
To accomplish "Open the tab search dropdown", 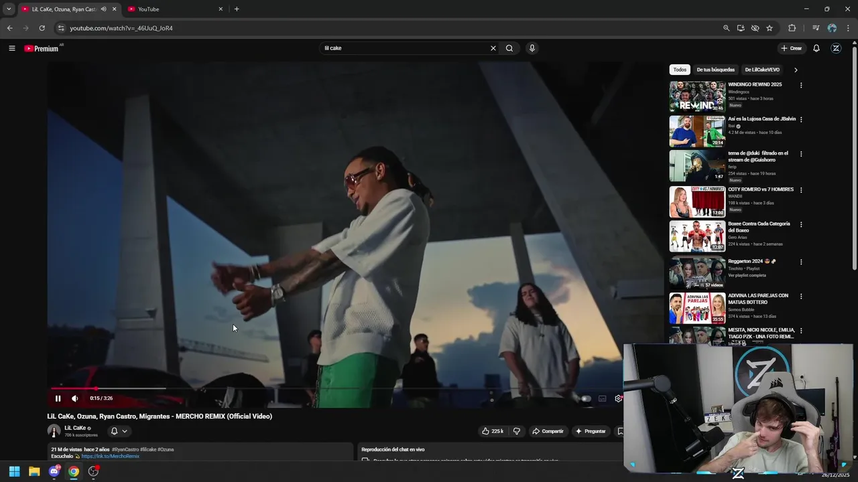I will click(9, 9).
